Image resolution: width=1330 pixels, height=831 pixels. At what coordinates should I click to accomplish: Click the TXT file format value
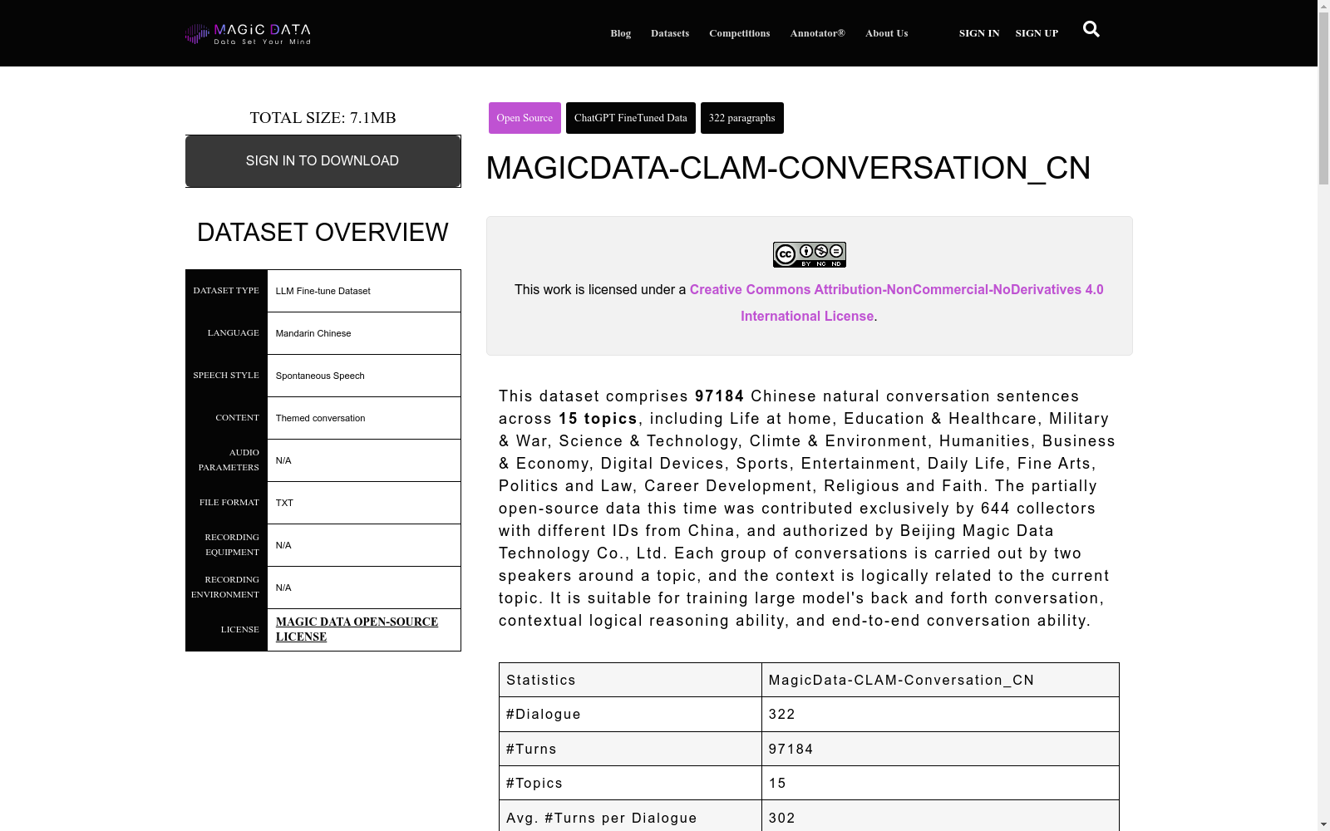tap(284, 503)
